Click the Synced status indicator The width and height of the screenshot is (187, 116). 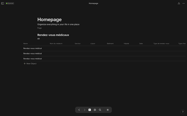click(x=10, y=3)
